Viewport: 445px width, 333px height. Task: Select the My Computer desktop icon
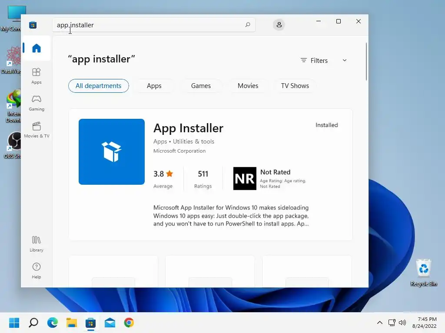(x=10, y=18)
